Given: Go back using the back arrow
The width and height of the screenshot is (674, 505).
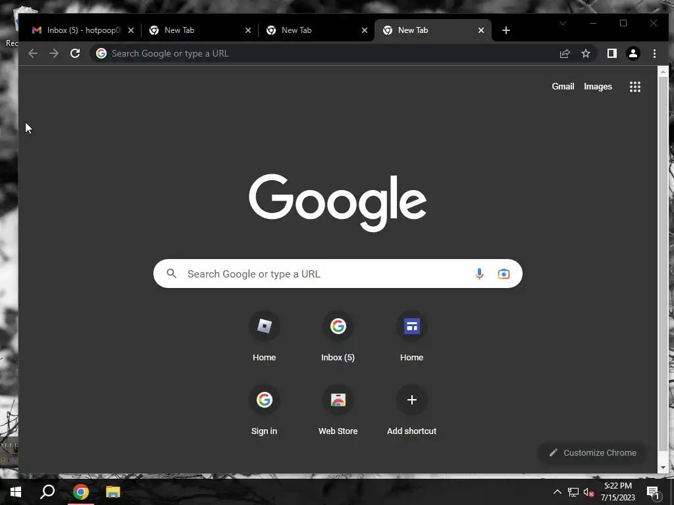Looking at the screenshot, I should point(33,53).
